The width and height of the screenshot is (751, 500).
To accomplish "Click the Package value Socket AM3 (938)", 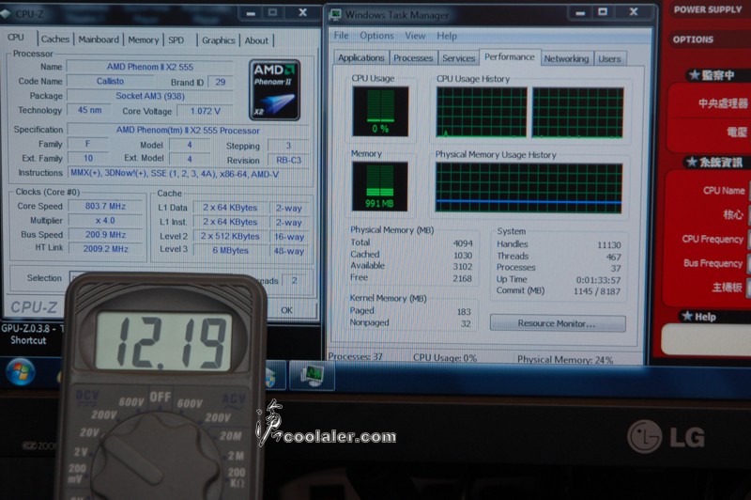I will [x=150, y=96].
